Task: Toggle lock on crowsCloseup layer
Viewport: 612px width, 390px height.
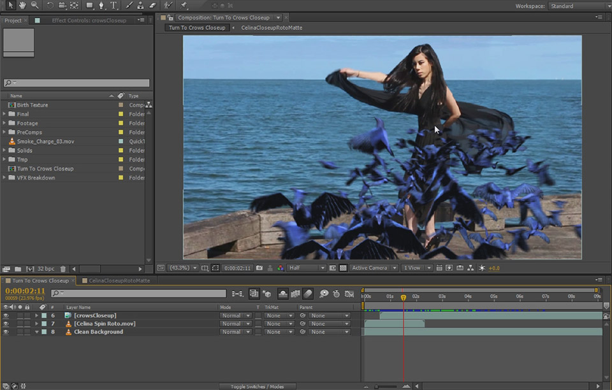Action: [27, 315]
